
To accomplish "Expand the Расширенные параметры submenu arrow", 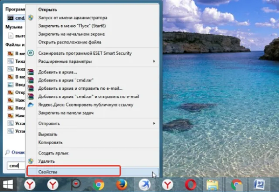I will (154, 61).
